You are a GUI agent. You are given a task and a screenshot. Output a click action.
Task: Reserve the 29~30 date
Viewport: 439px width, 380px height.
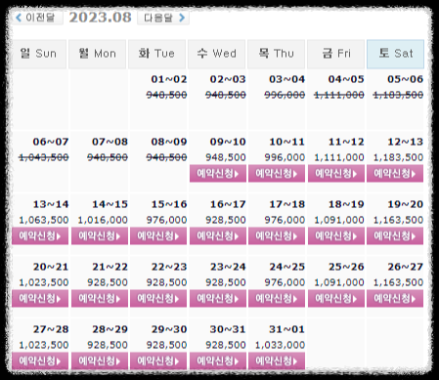point(158,360)
